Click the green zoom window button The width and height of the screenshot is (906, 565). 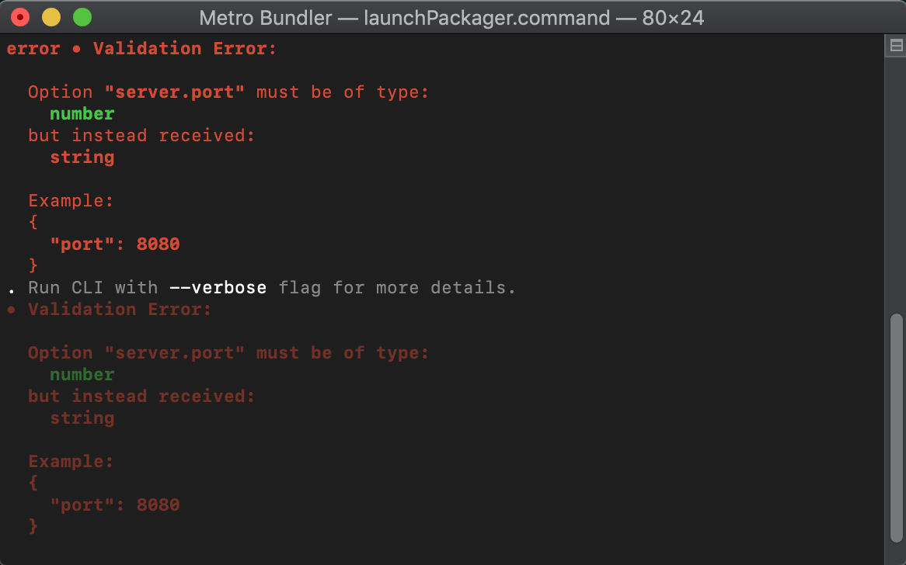(x=82, y=17)
